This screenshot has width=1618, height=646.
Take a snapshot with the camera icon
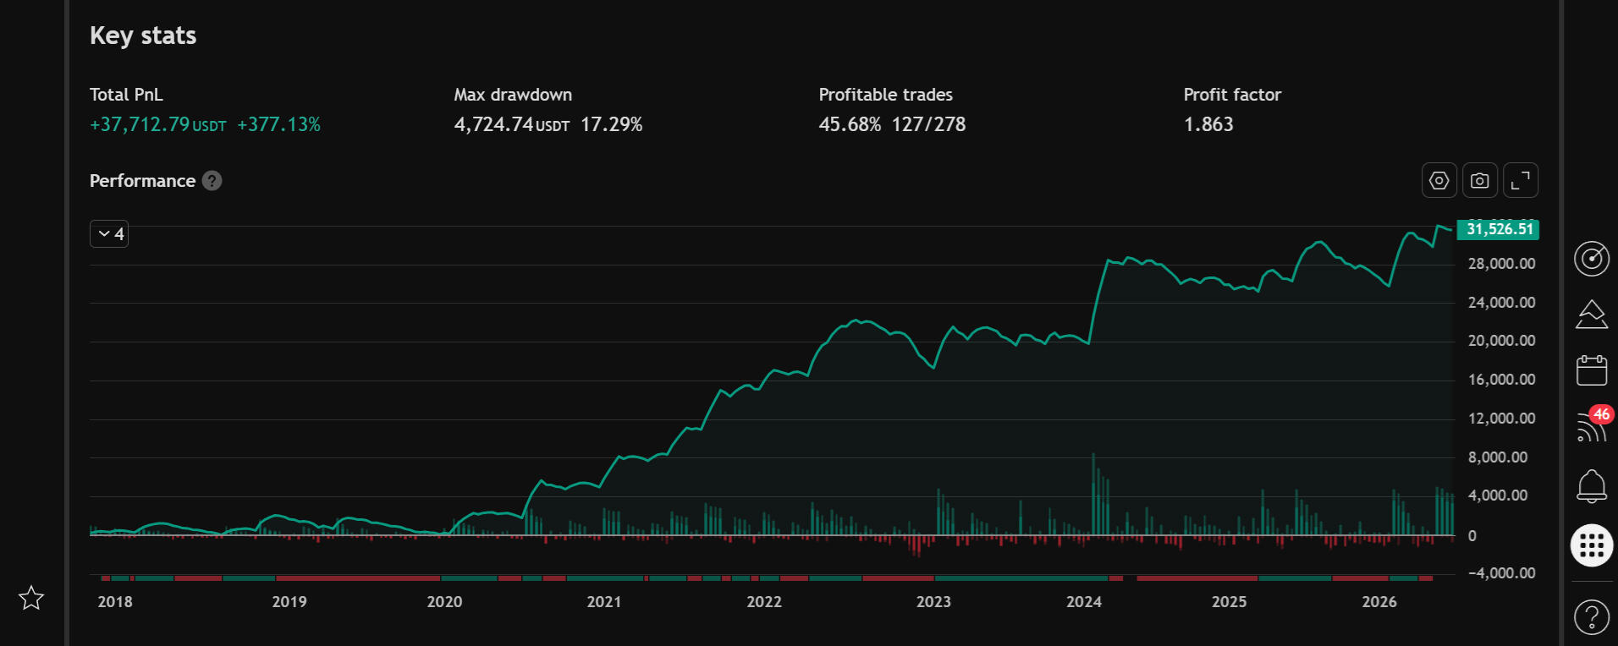point(1479,180)
